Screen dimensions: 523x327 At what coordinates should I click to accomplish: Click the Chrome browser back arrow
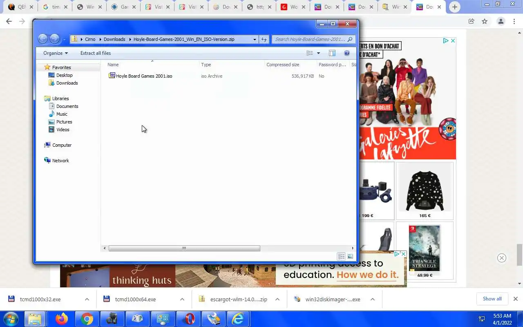click(x=9, y=21)
